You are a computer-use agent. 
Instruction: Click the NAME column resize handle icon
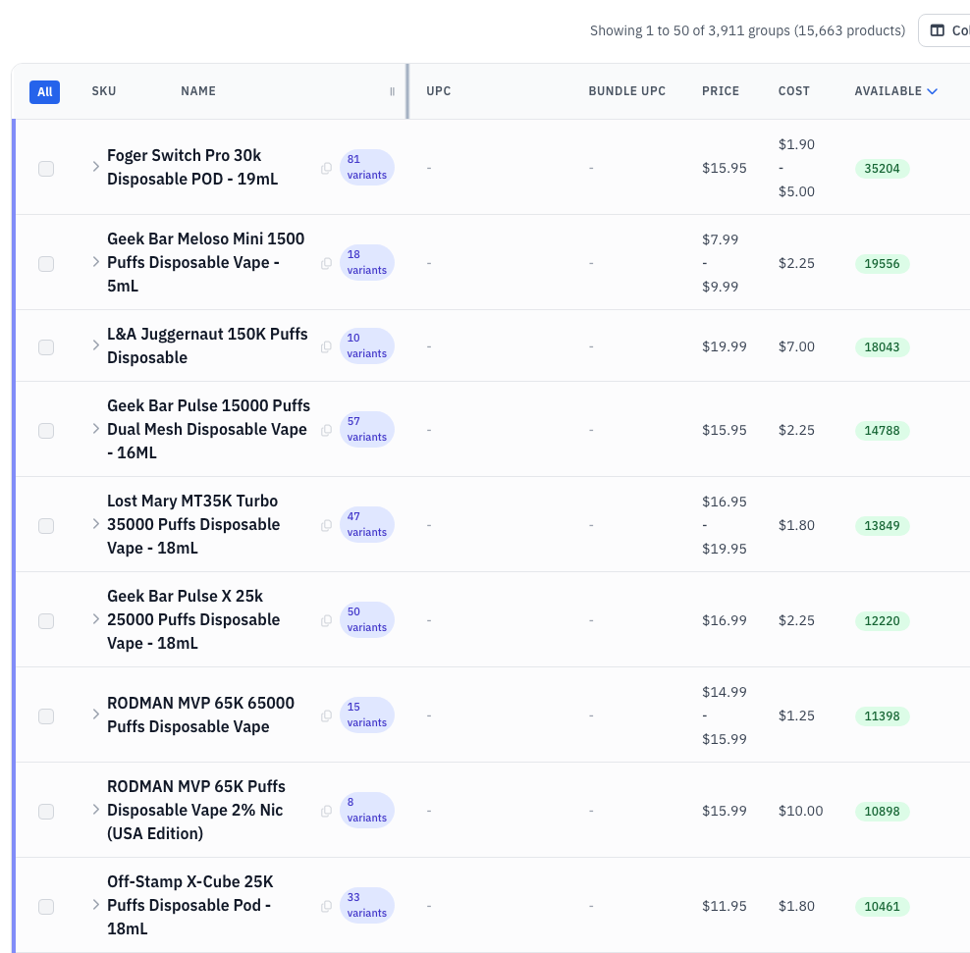pos(392,91)
